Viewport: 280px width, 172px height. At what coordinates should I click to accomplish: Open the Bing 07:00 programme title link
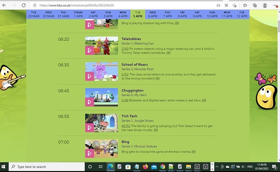(x=125, y=142)
